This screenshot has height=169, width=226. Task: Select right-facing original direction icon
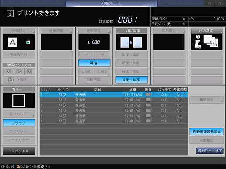[19, 71]
